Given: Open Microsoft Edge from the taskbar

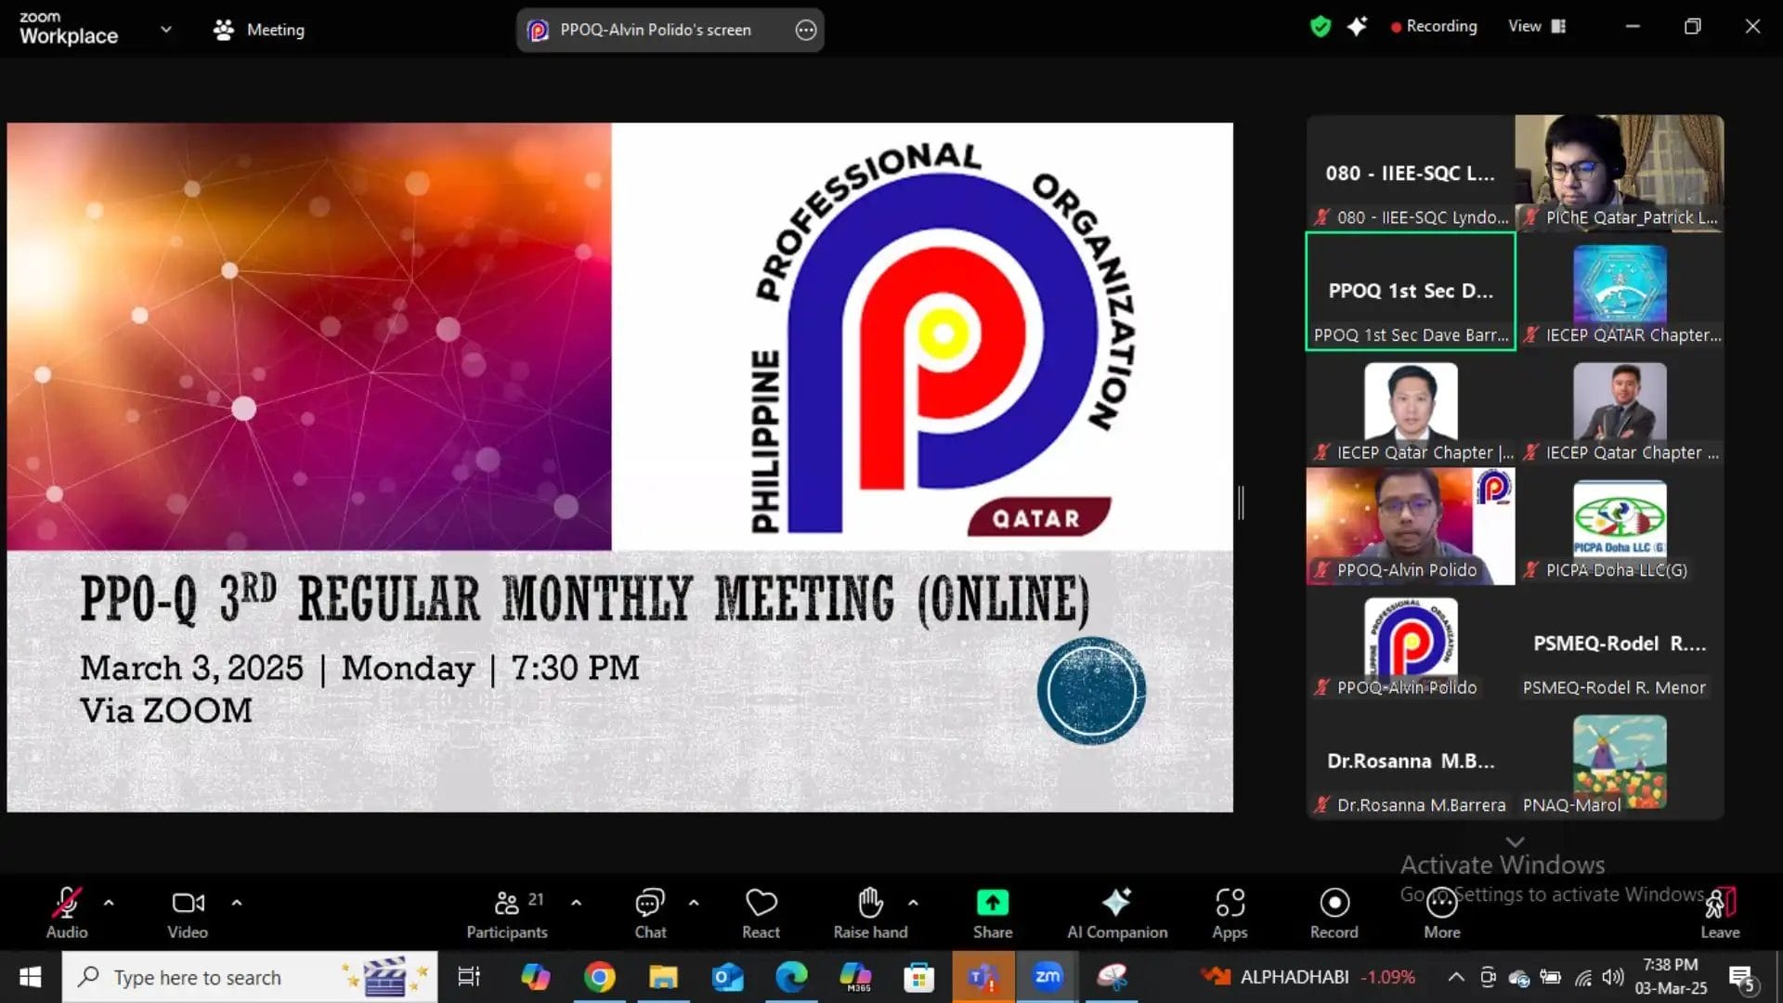Looking at the screenshot, I should point(791,977).
